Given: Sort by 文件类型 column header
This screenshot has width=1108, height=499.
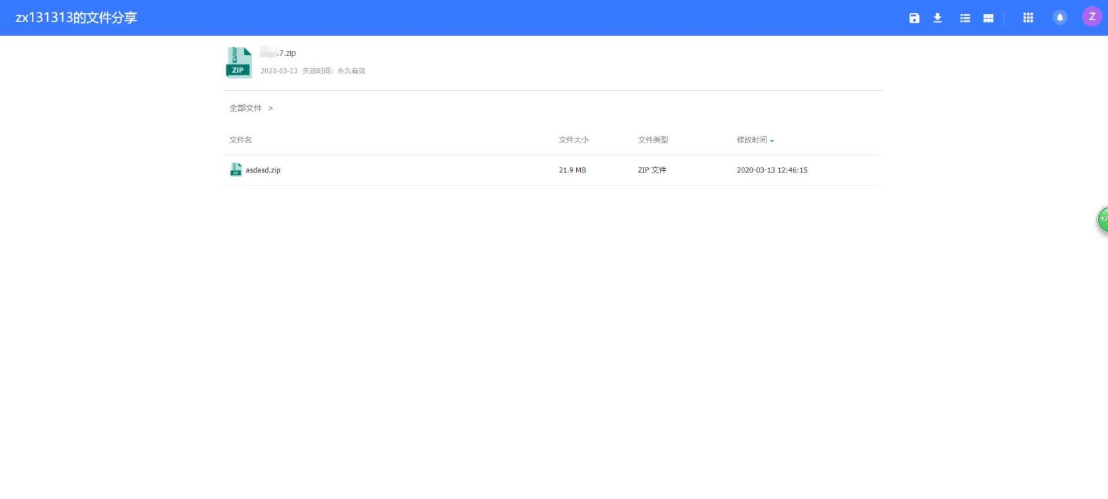Looking at the screenshot, I should [x=652, y=140].
